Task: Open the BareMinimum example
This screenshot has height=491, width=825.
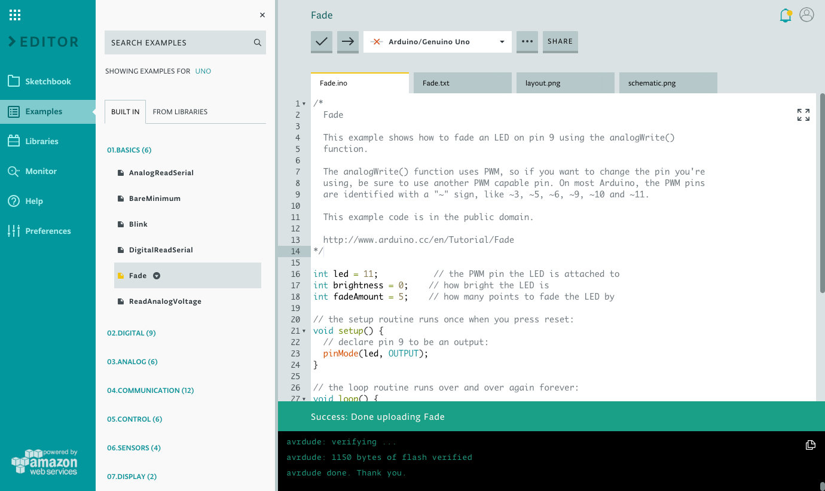Action: pyautogui.click(x=155, y=199)
